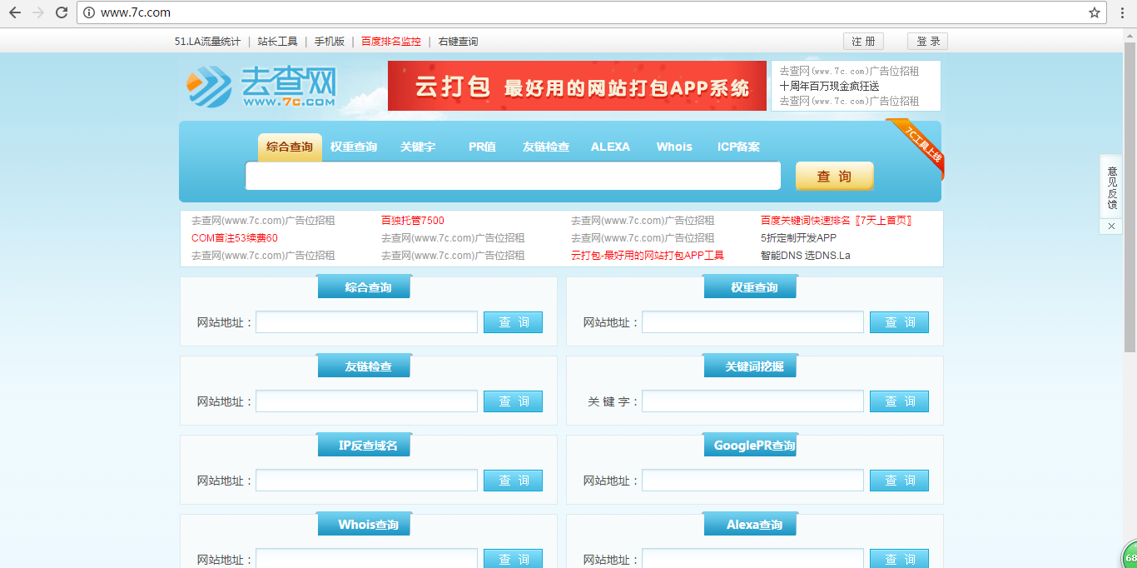The image size is (1137, 568).
Task: Click 网站地址 field under 综合查询 panel
Action: [x=366, y=322]
